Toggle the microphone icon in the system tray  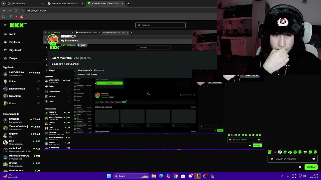coord(288,176)
